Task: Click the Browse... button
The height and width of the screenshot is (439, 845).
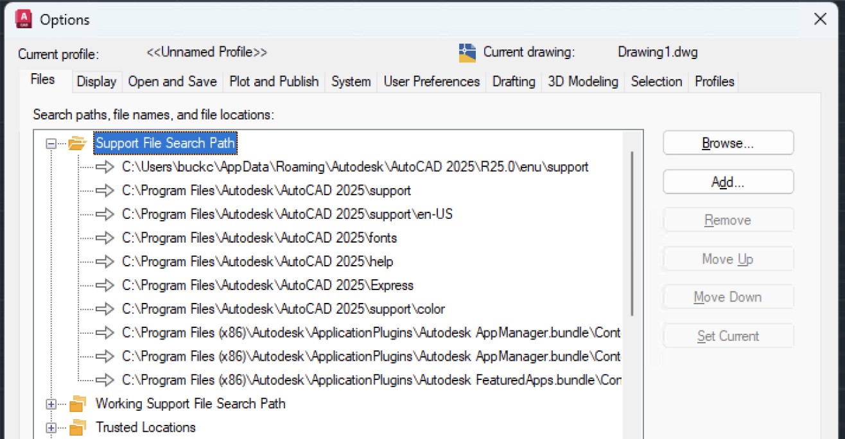Action: [728, 143]
